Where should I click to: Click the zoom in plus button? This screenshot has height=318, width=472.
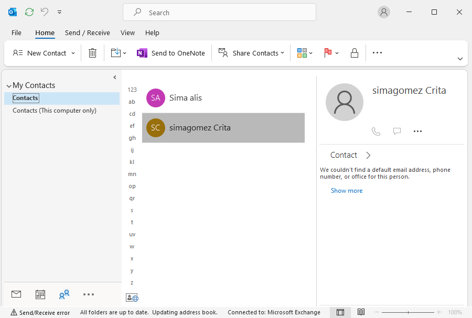[x=438, y=312]
